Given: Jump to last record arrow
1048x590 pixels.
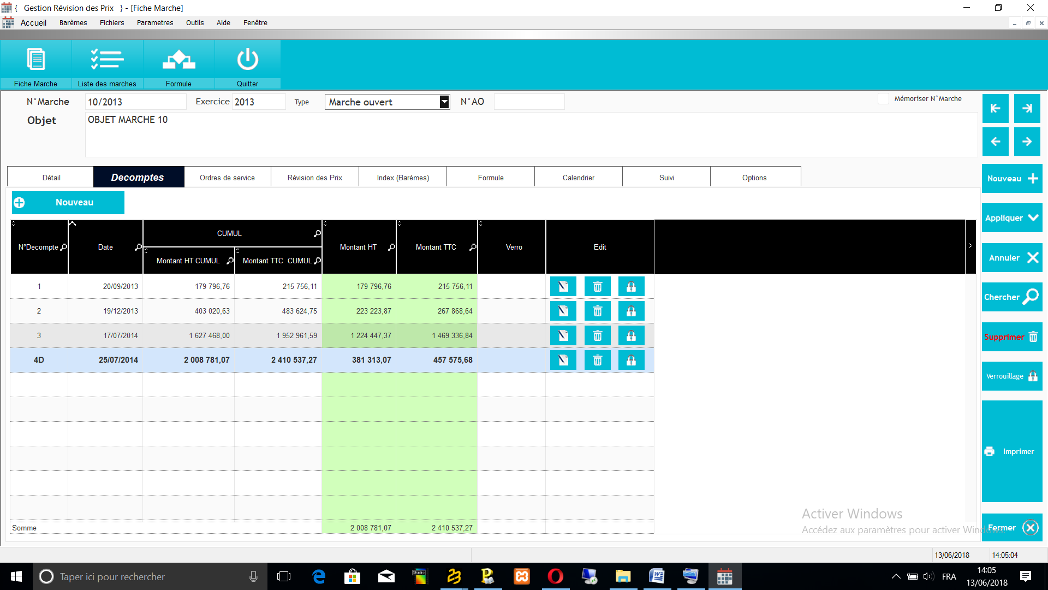Looking at the screenshot, I should coord(1027,108).
